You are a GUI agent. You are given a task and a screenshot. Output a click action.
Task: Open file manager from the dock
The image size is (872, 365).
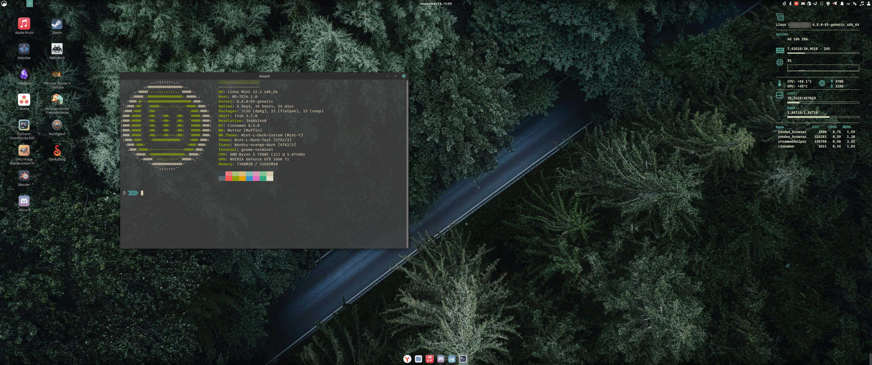click(x=419, y=359)
